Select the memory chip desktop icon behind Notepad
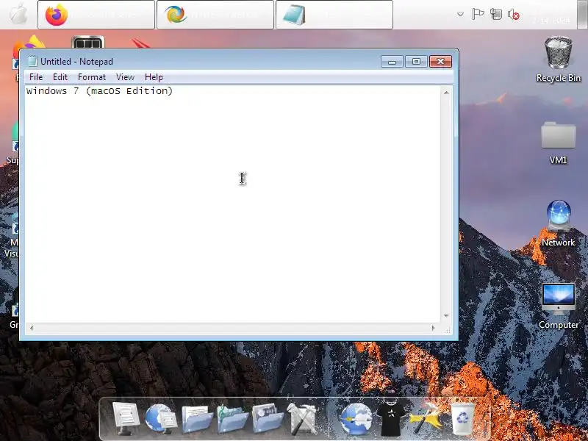Image resolution: width=588 pixels, height=441 pixels. pyautogui.click(x=87, y=43)
